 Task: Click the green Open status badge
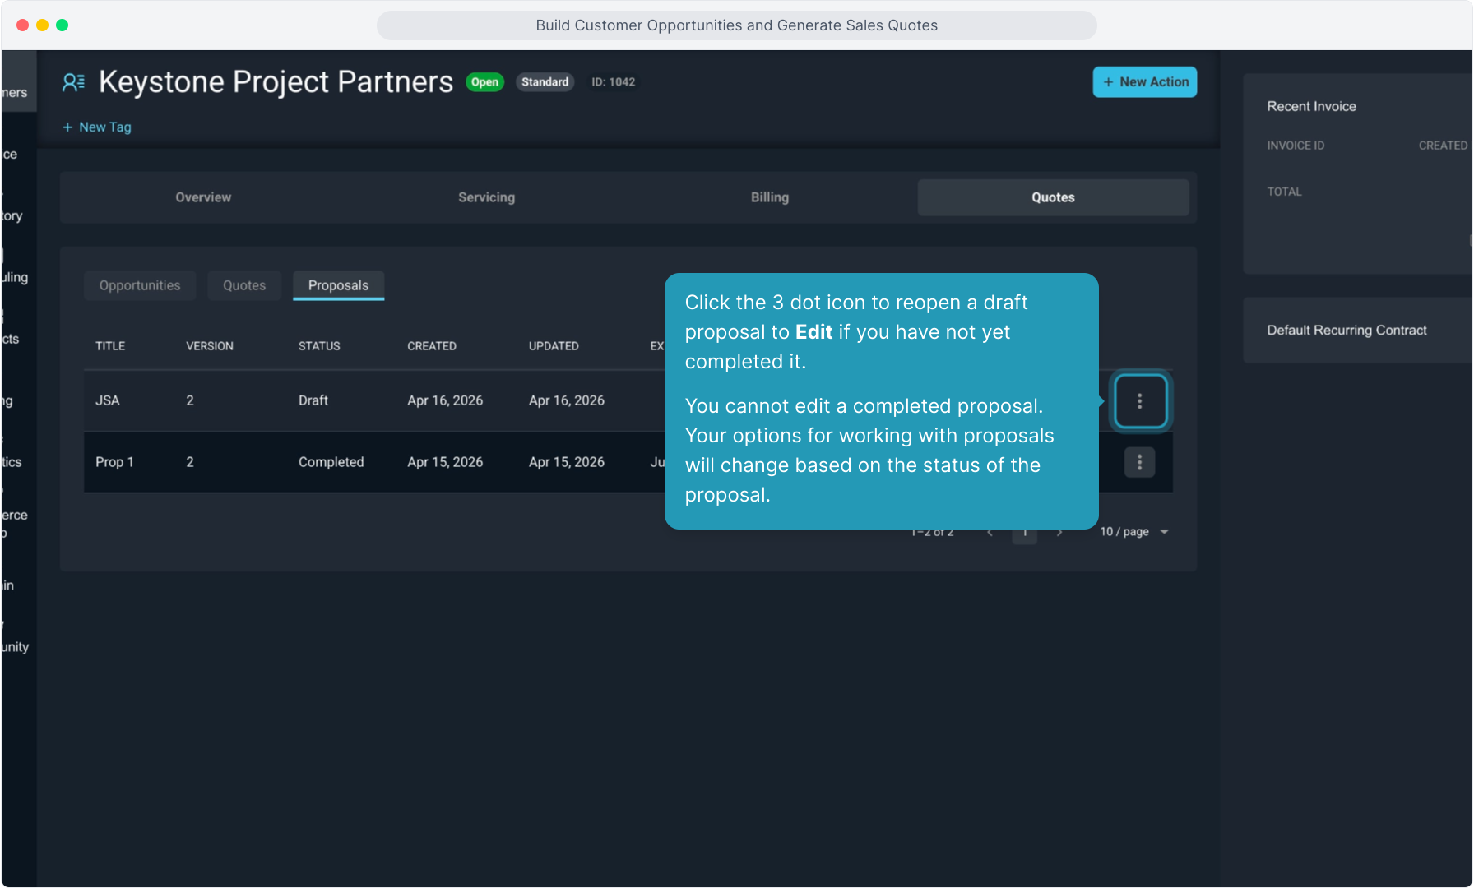pos(484,82)
